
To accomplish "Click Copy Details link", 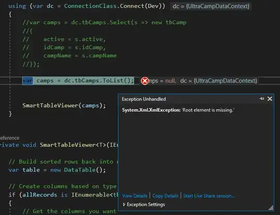I will tap(165, 196).
